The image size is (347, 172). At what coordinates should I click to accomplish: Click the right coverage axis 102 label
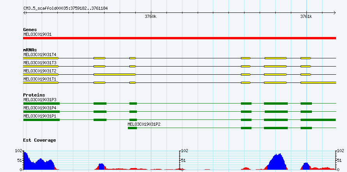(341, 151)
